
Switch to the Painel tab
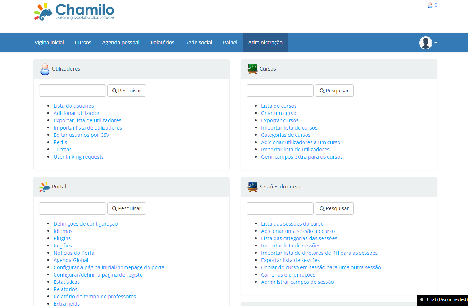[x=230, y=42]
